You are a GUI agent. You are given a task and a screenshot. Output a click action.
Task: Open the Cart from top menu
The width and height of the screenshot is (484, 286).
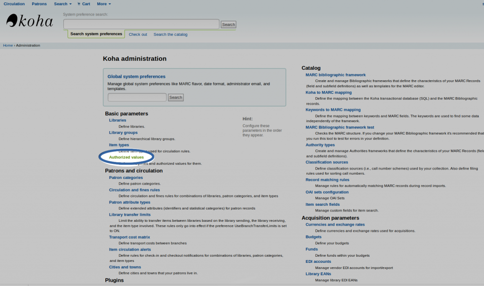84,4
